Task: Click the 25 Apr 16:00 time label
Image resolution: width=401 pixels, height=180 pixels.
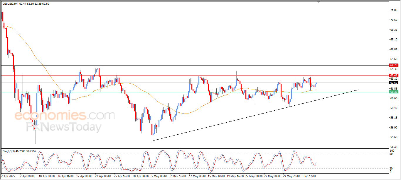Action: tap(122, 176)
